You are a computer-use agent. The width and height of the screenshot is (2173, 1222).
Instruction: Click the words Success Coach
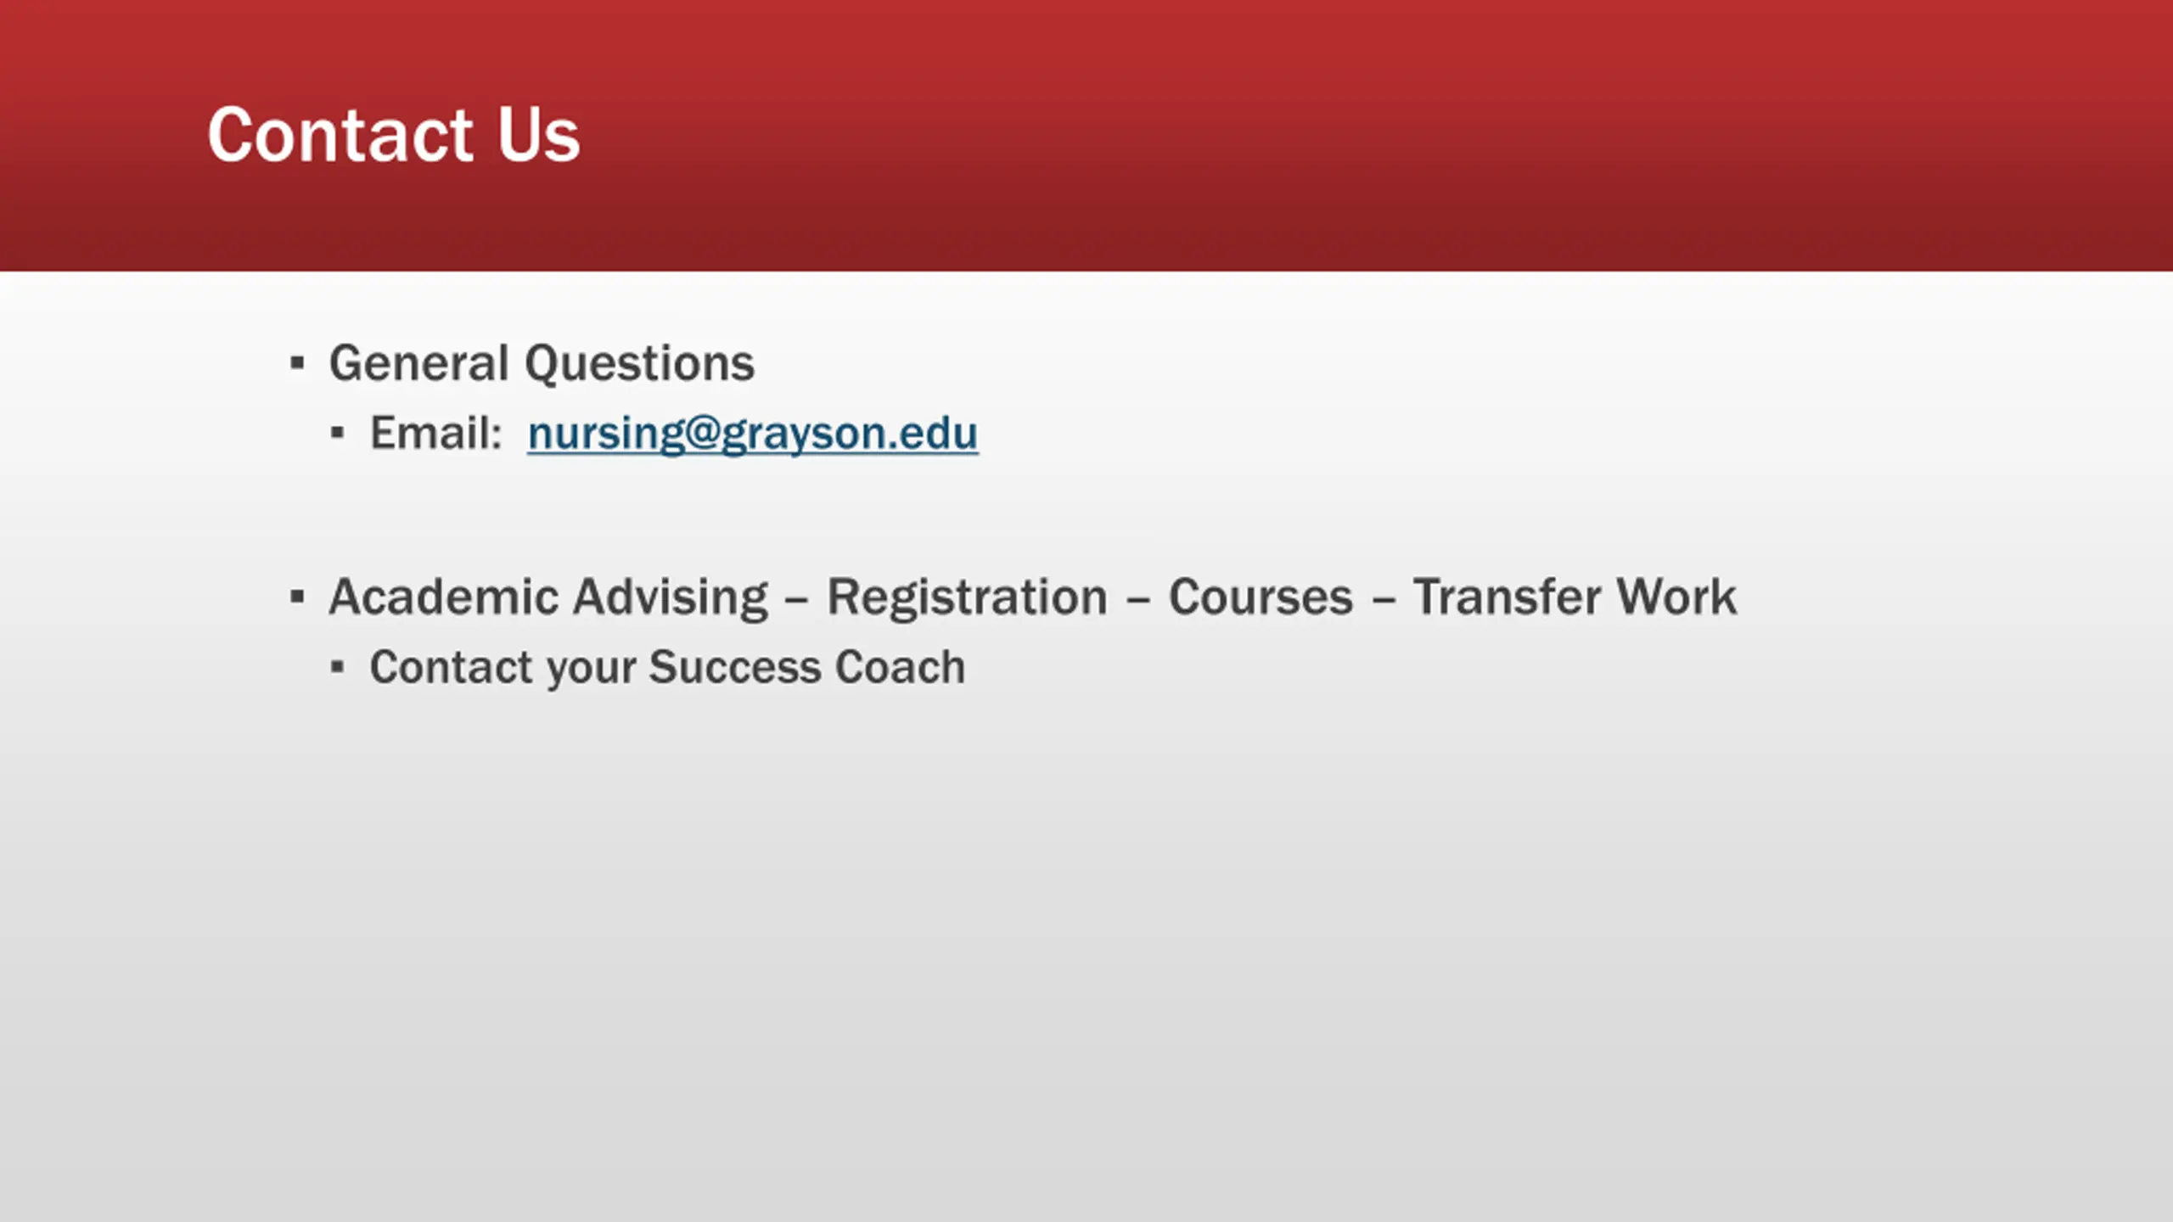(807, 667)
